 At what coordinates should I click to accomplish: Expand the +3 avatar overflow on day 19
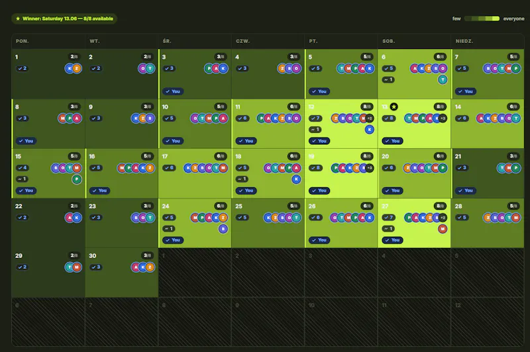pyautogui.click(x=370, y=168)
